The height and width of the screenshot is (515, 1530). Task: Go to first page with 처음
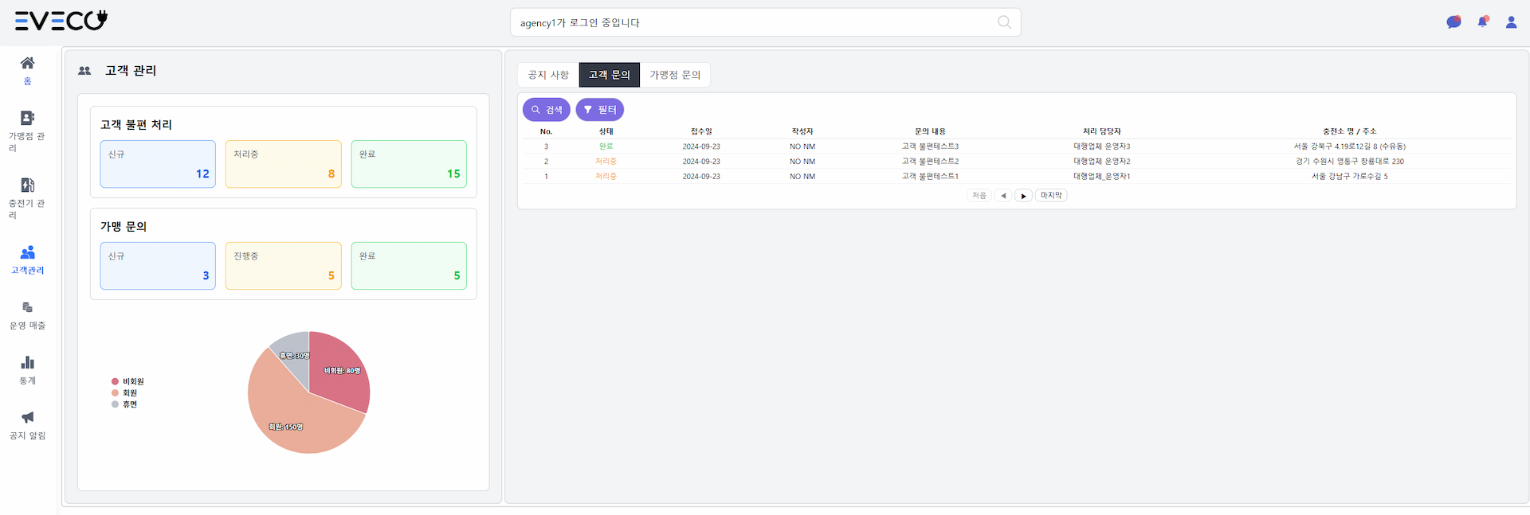[x=979, y=196]
